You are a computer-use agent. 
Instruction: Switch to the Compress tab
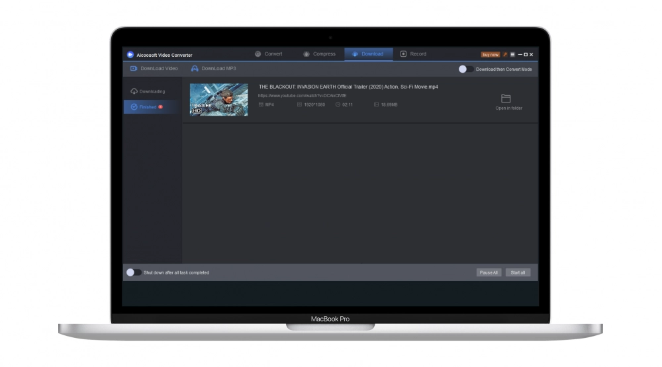(319, 54)
